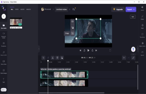The image size is (146, 94).
Task: Open Adjust colors panel on right sidebar
Action: coord(142,44)
